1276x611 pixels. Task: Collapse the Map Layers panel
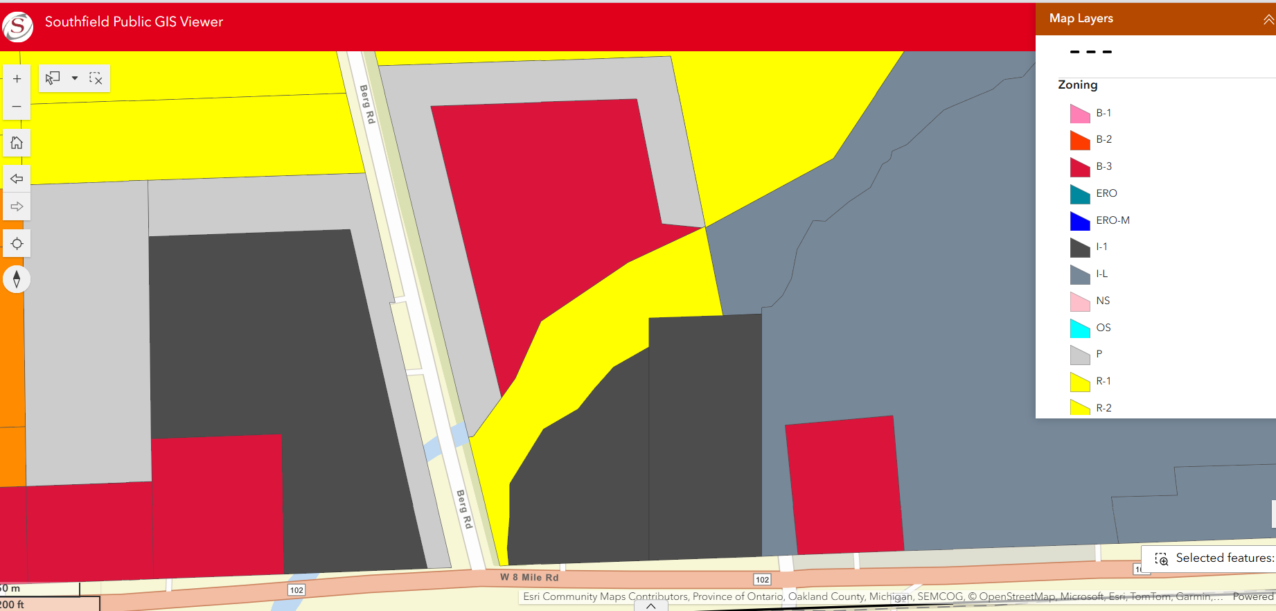click(1268, 19)
